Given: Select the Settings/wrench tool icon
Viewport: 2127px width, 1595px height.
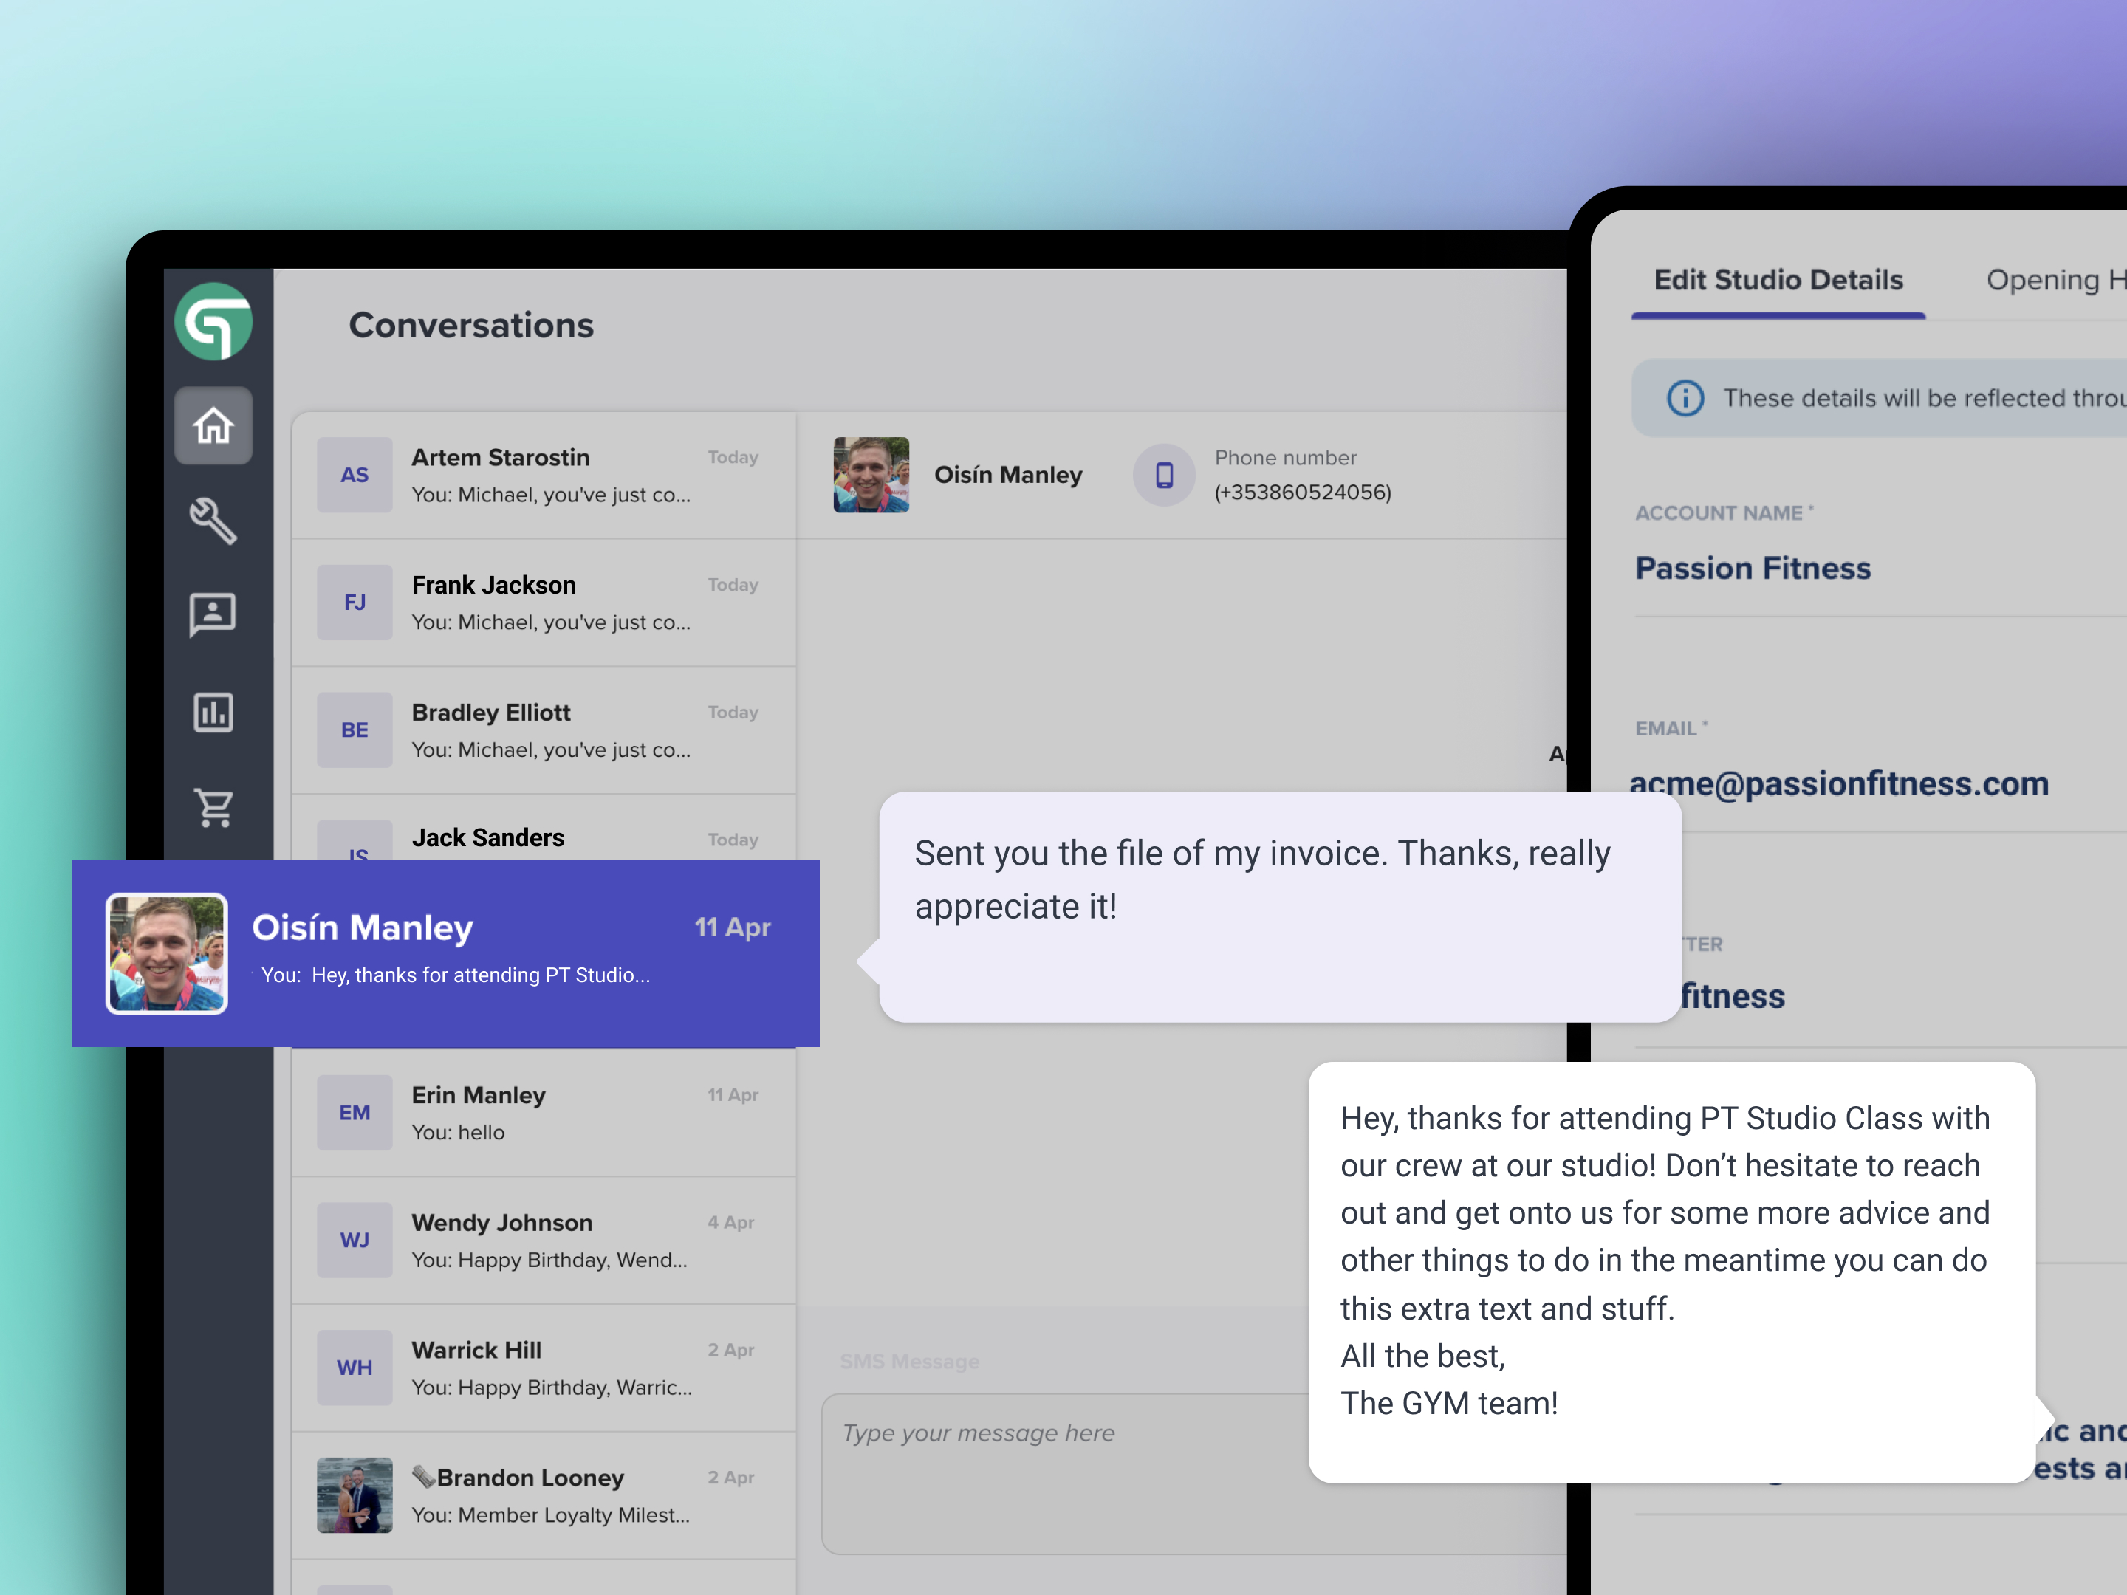Looking at the screenshot, I should (213, 516).
